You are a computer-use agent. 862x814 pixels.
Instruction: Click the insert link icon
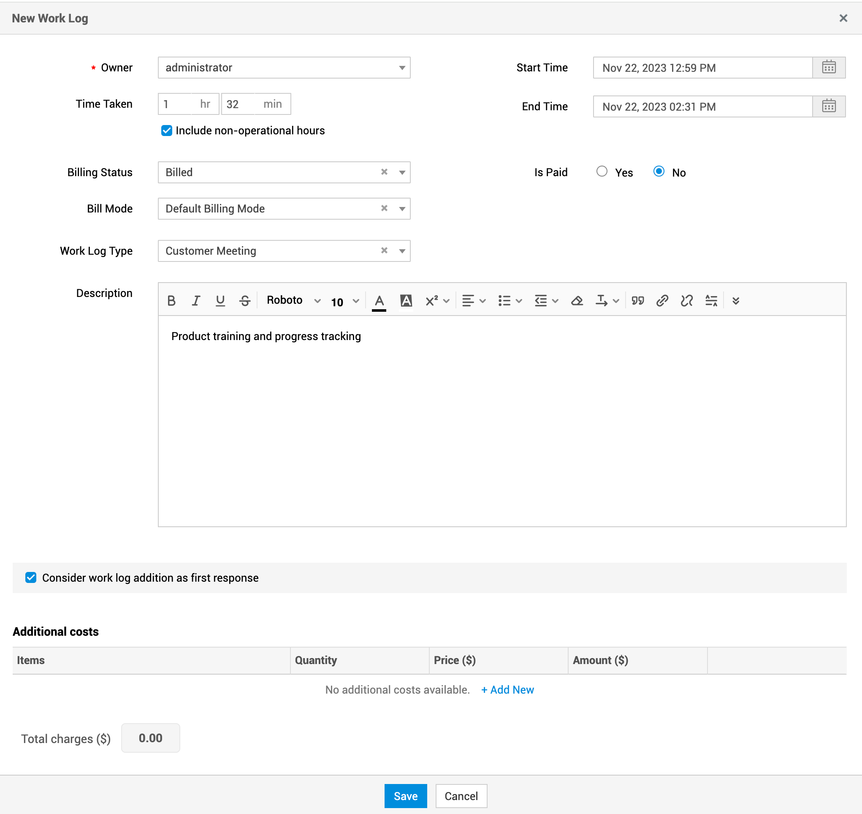[x=662, y=301]
